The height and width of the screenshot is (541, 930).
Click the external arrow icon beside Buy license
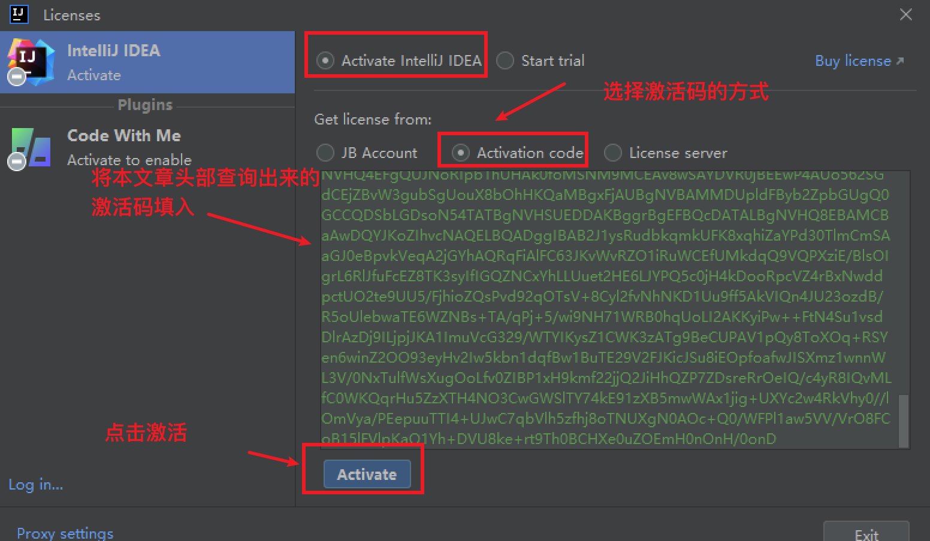click(x=899, y=61)
